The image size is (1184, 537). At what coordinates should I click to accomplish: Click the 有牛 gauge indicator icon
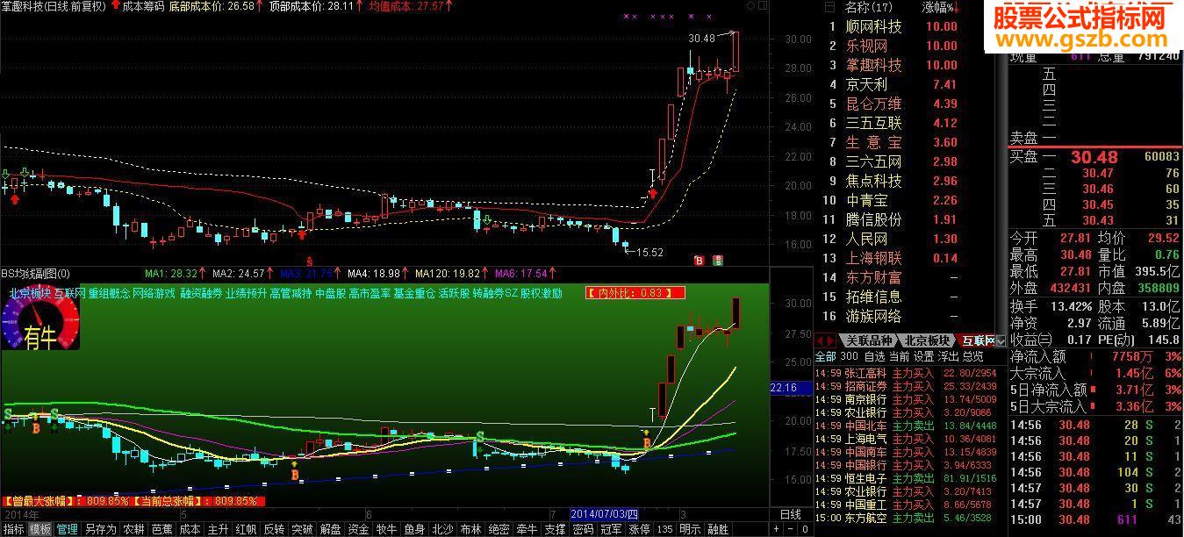click(40, 319)
